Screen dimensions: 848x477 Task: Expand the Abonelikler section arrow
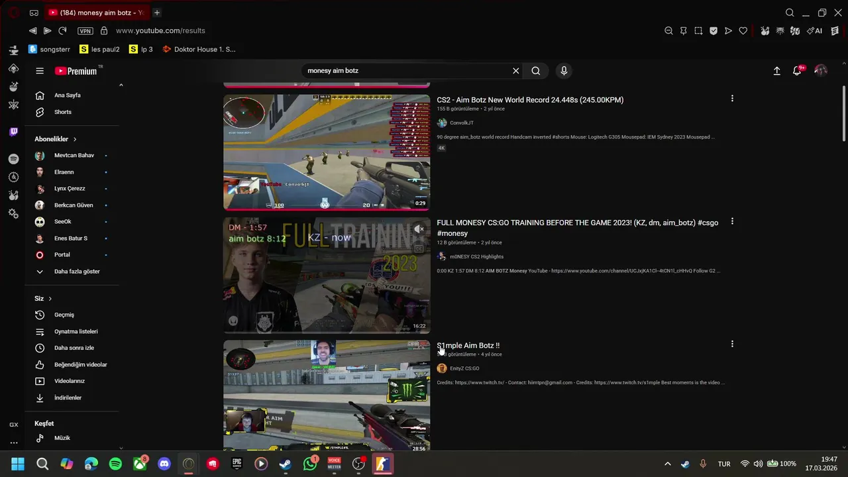point(75,139)
